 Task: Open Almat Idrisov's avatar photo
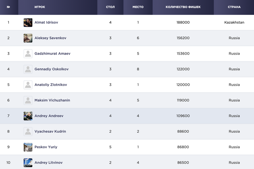coord(28,23)
